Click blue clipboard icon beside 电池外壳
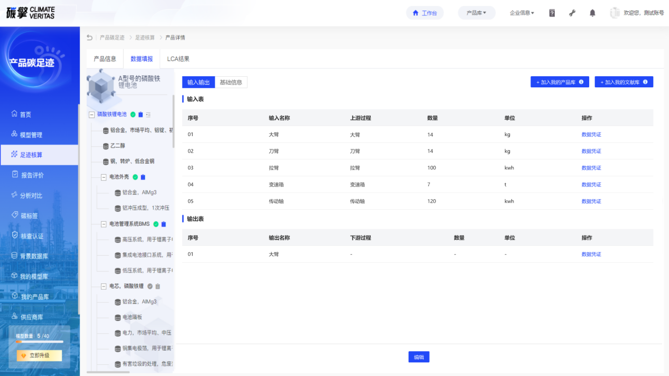669x376 pixels. coord(143,177)
